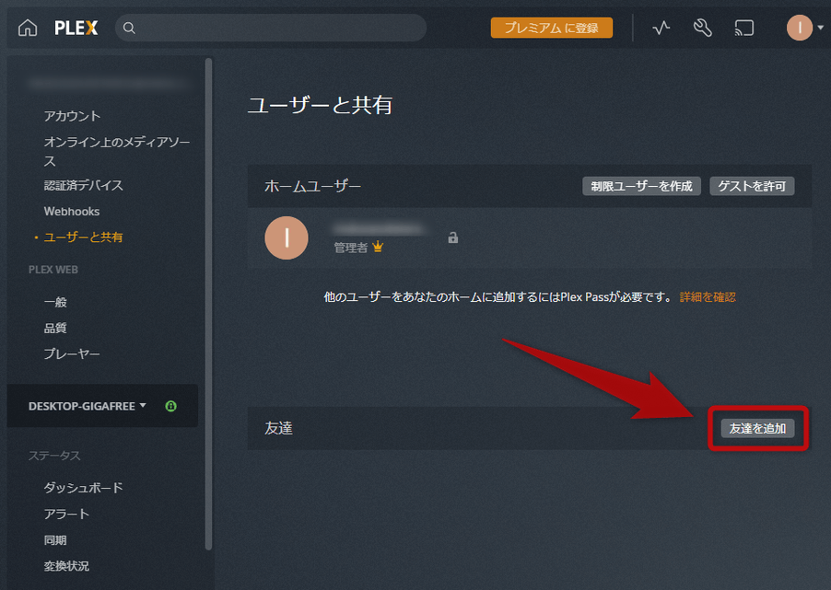Click the ステータス section label
The width and height of the screenshot is (831, 590).
pos(54,456)
